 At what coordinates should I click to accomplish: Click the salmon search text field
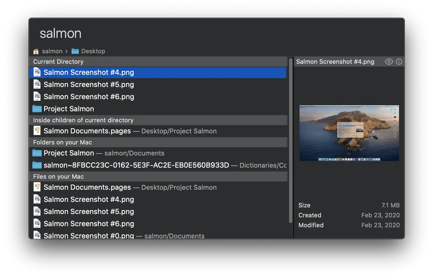[x=166, y=33]
